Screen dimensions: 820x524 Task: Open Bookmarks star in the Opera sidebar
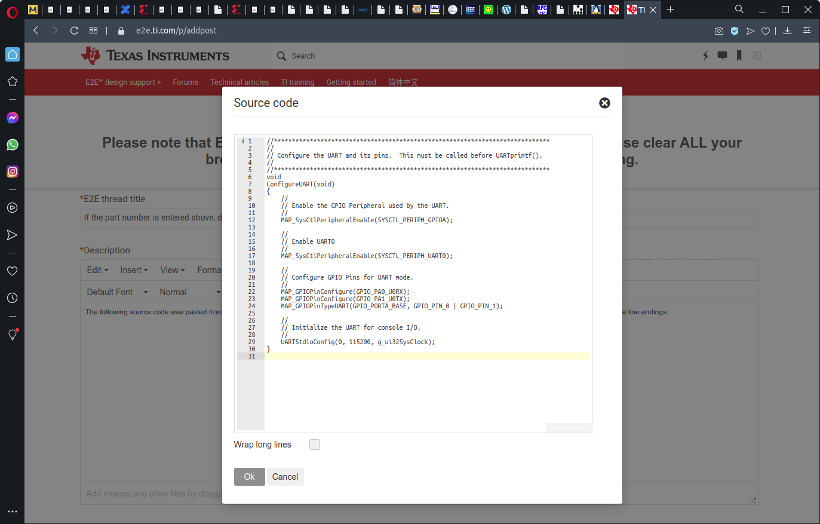12,81
